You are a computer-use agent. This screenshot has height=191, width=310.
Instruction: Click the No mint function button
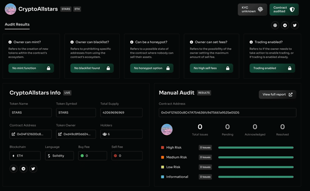[31, 68]
